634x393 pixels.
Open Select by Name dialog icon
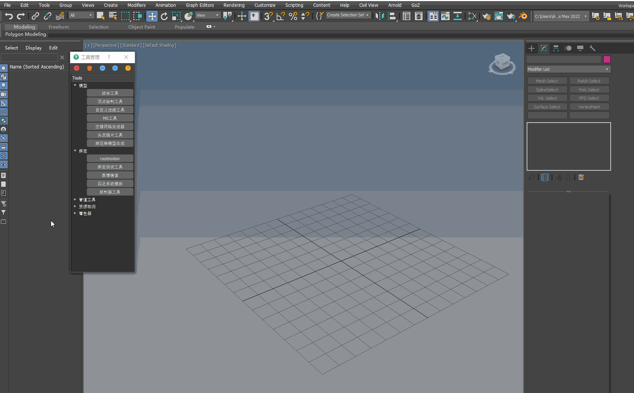coord(112,16)
